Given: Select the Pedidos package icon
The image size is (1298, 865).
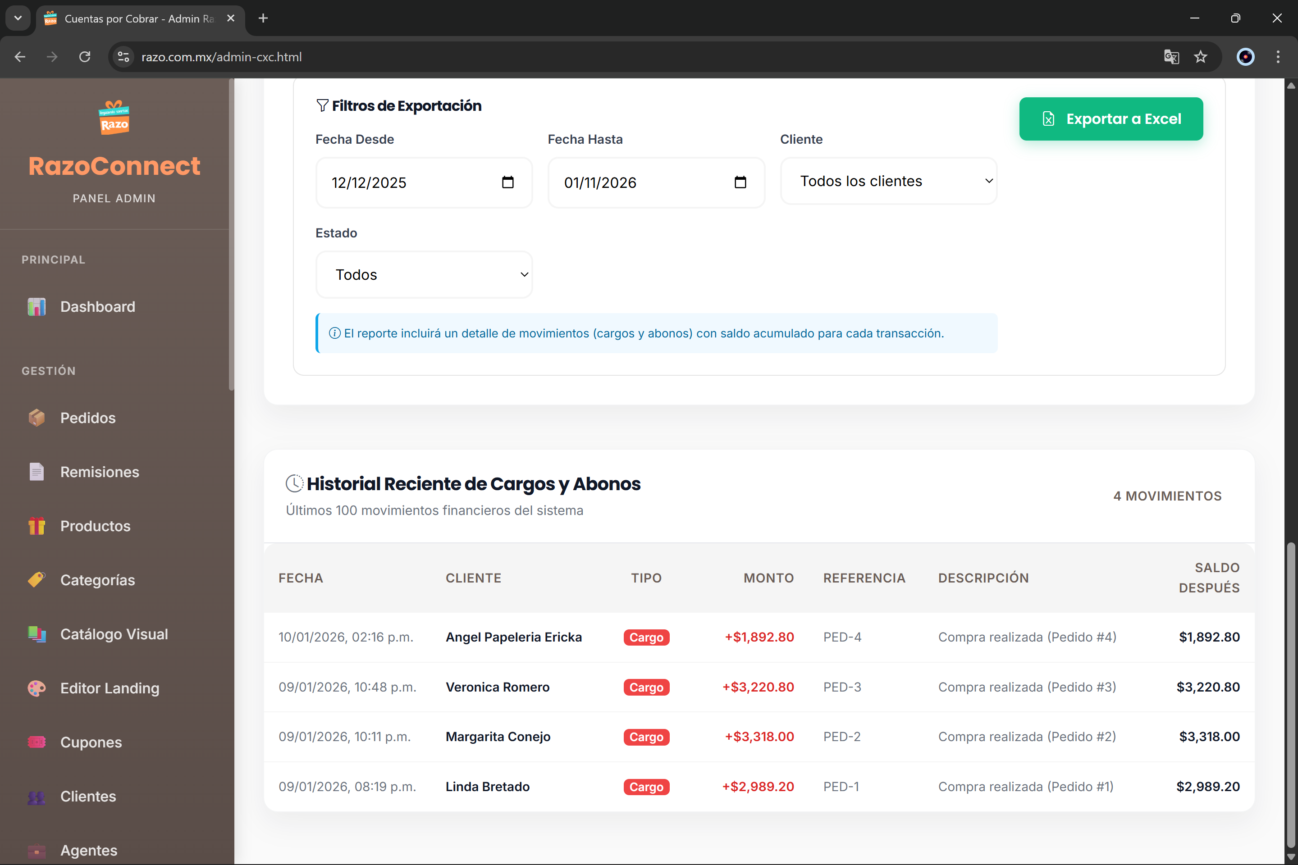Looking at the screenshot, I should (37, 418).
